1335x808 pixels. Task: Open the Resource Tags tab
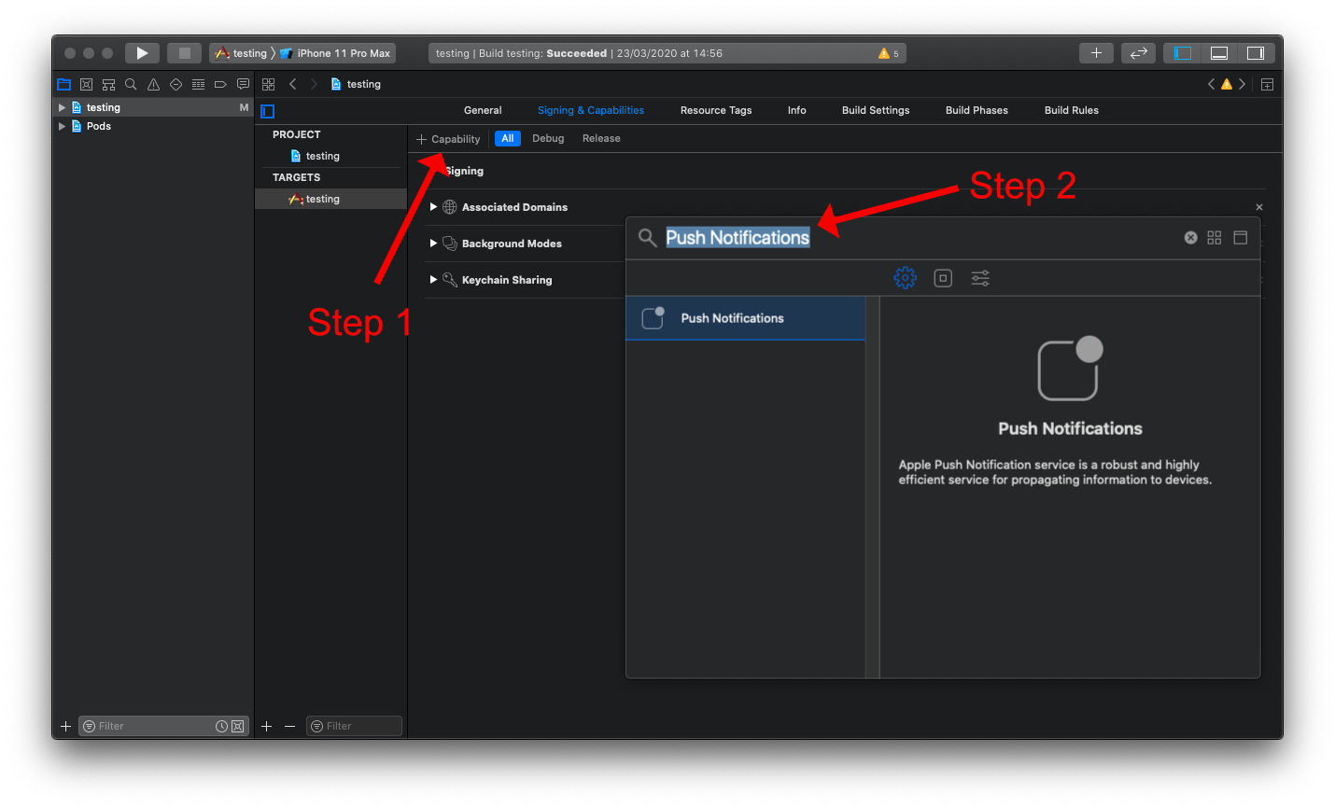pyautogui.click(x=716, y=110)
